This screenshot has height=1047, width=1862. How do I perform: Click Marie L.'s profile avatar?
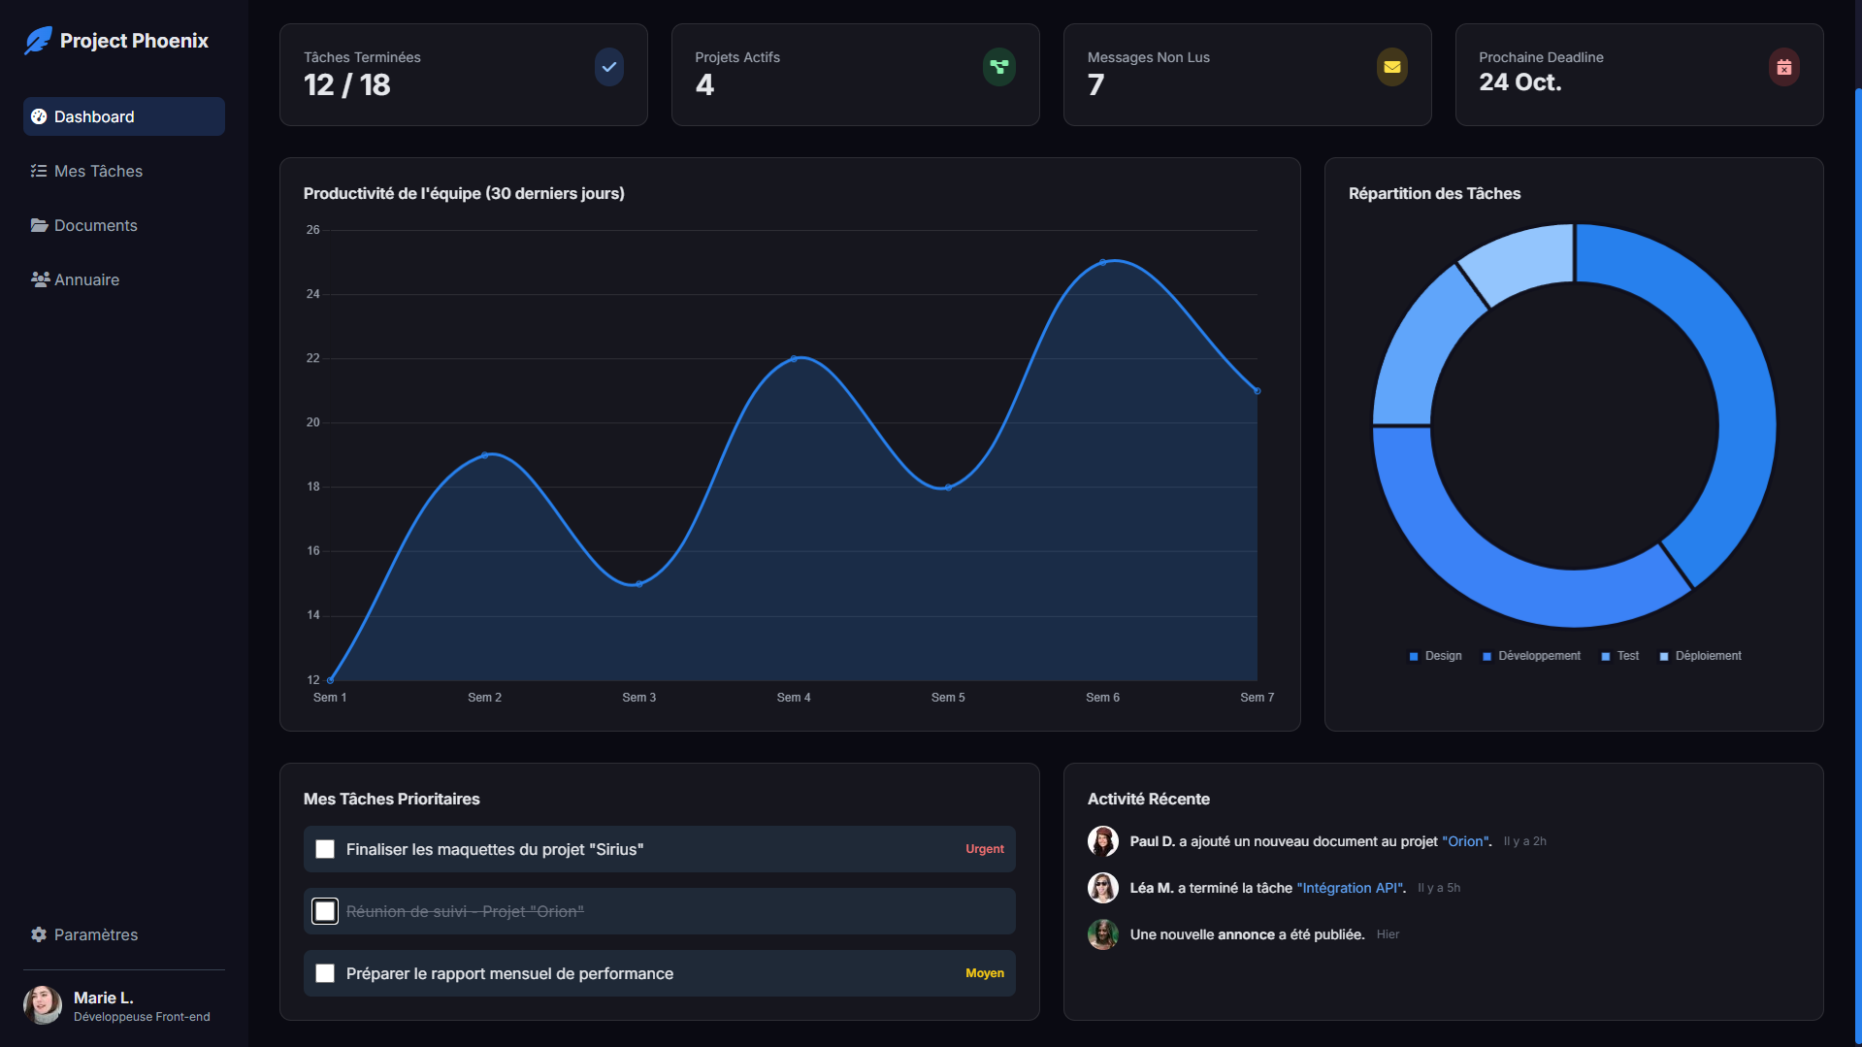click(x=43, y=1005)
